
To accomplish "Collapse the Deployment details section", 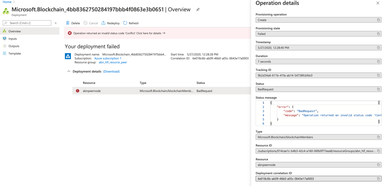I will pyautogui.click(x=69, y=71).
